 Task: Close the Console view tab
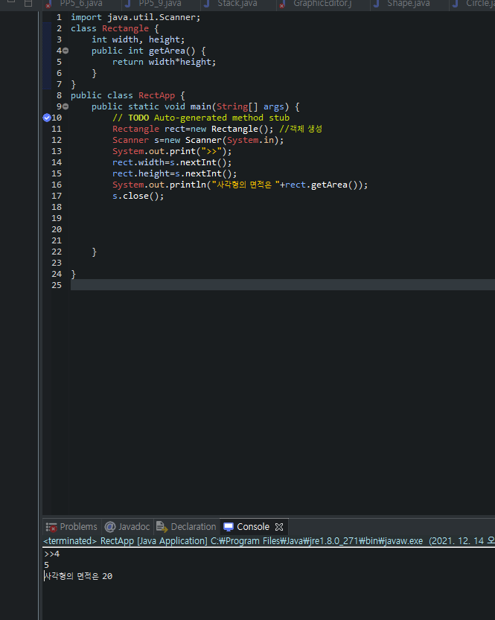[x=279, y=527]
